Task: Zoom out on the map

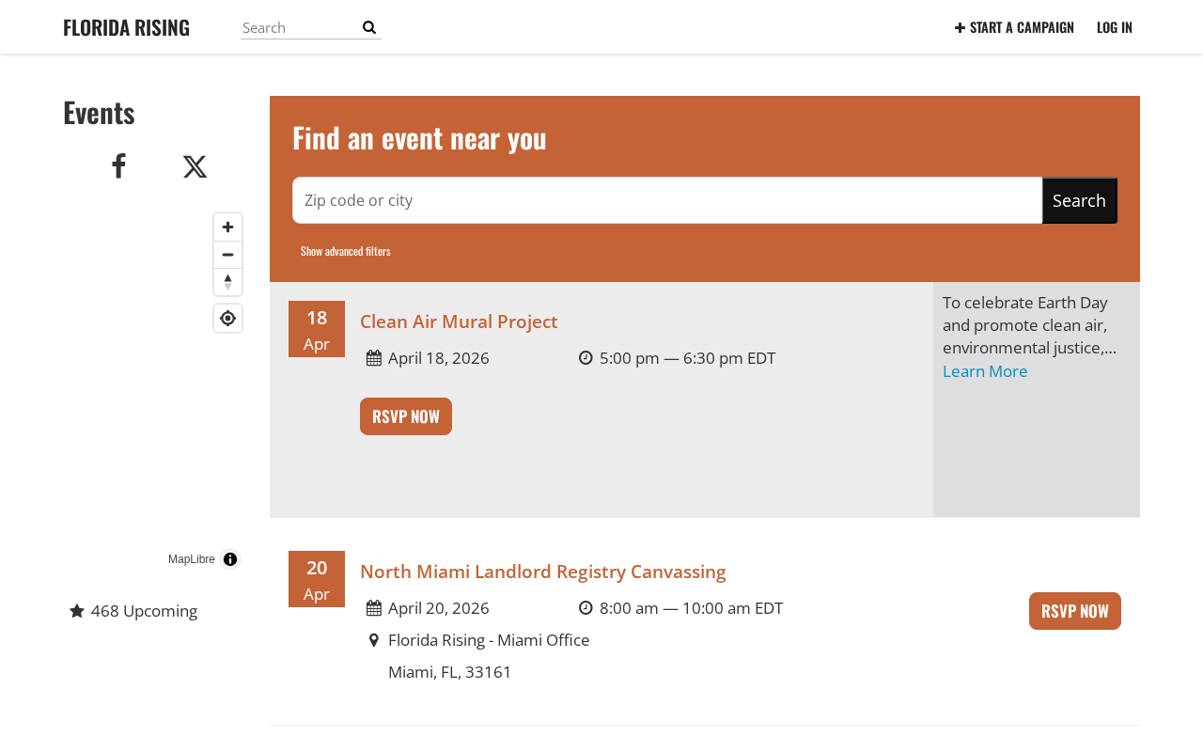Action: [227, 255]
